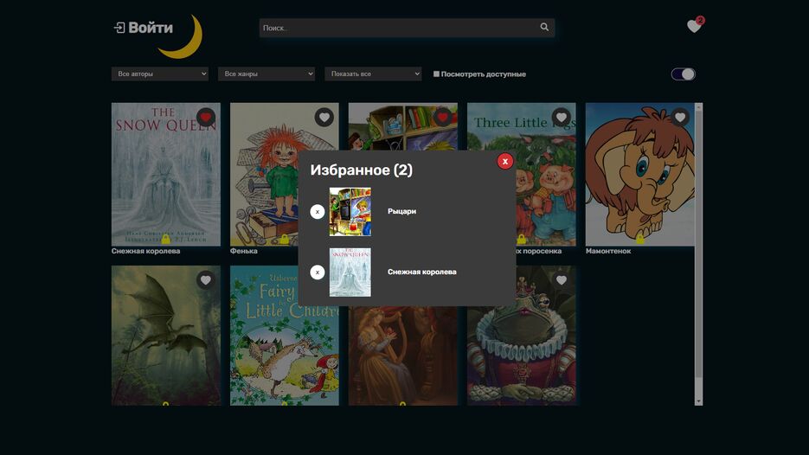
Task: Click the search magnifier icon
Action: (x=544, y=27)
